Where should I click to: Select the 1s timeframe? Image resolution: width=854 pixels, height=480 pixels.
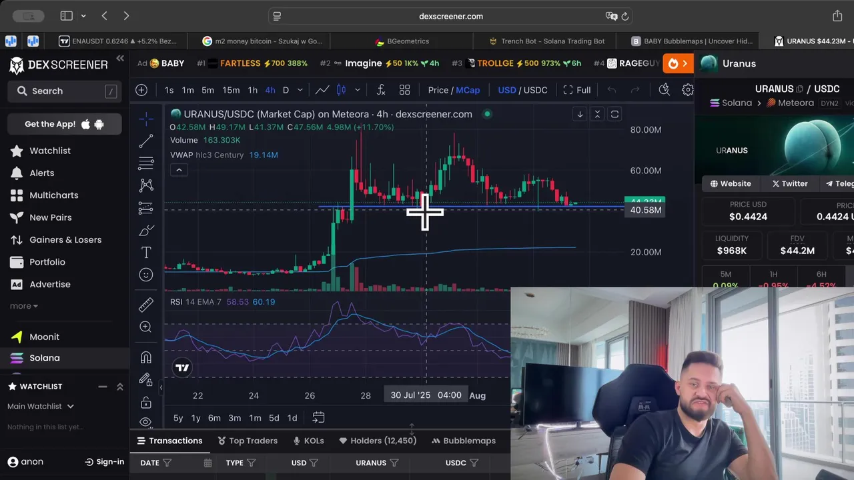[169, 90]
